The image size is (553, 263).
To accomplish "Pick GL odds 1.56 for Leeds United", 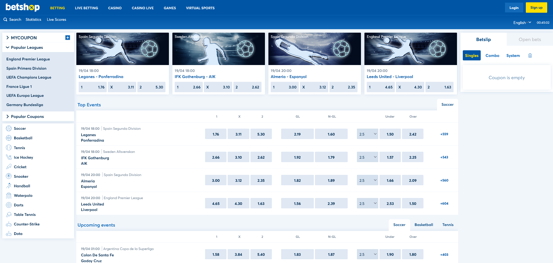I will [297, 203].
